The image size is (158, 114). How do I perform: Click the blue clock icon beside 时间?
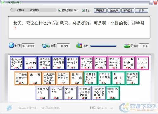tap(11, 45)
